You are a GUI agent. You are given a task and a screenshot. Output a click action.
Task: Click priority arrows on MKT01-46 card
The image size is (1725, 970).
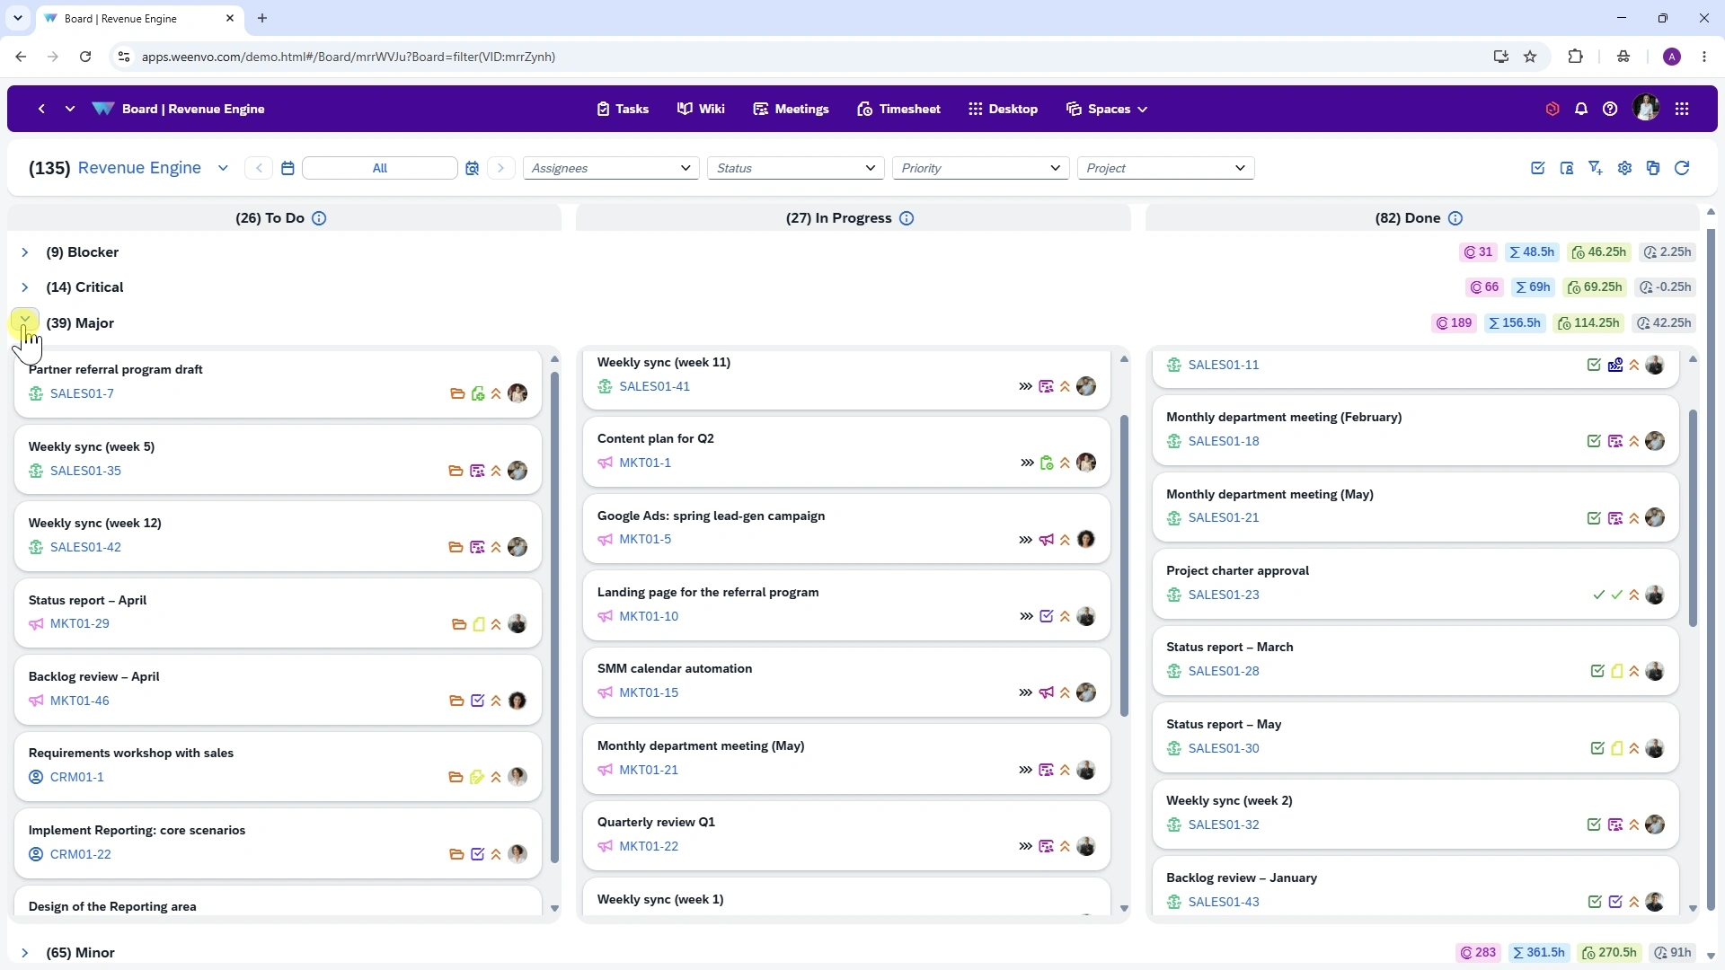[496, 701]
